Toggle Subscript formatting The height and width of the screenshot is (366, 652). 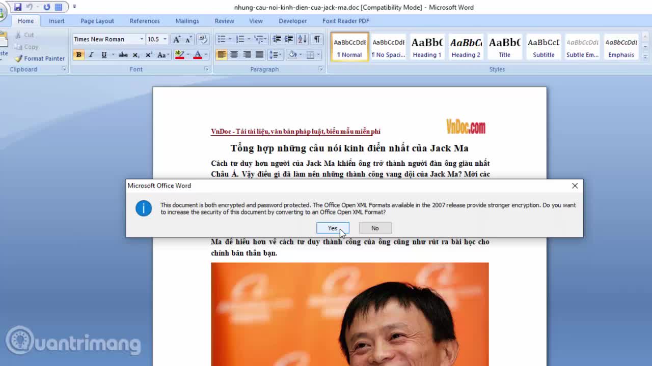[x=136, y=54]
